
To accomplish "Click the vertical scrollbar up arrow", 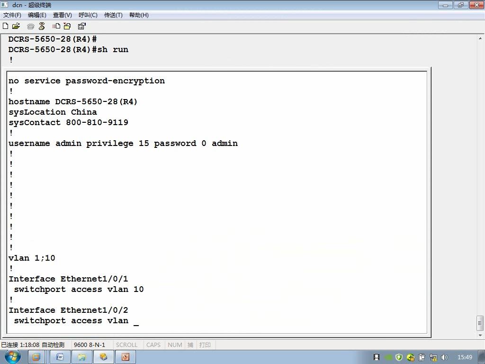I will 480,38.
